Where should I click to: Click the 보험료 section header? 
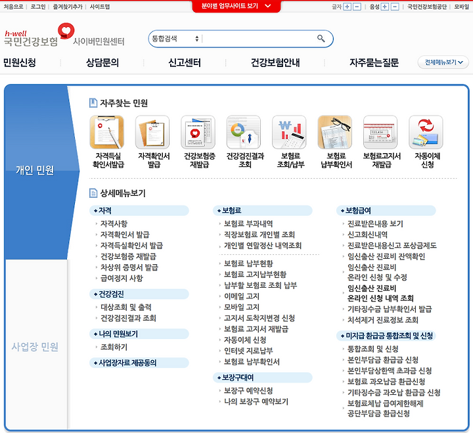click(262, 211)
